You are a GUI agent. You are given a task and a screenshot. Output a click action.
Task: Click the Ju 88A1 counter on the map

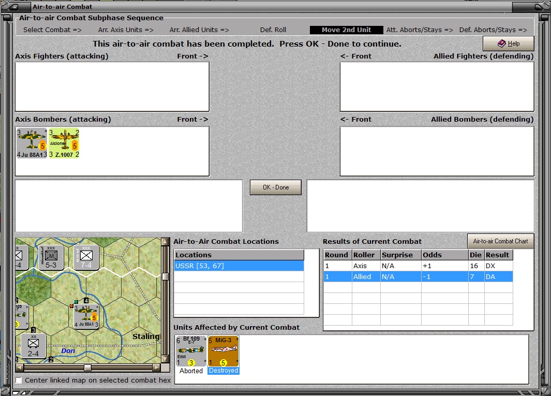coord(86,316)
